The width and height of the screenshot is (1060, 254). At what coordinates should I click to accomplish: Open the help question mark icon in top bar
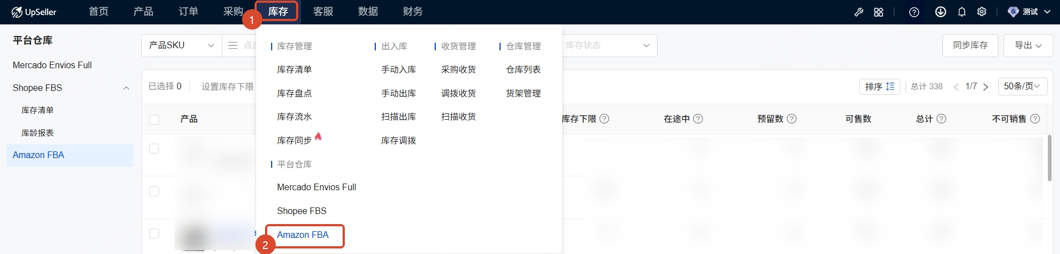pyautogui.click(x=914, y=12)
